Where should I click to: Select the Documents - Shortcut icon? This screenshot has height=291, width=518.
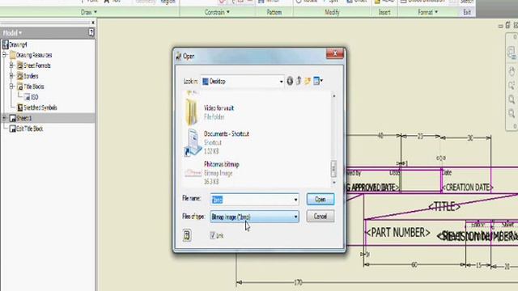pyautogui.click(x=193, y=142)
